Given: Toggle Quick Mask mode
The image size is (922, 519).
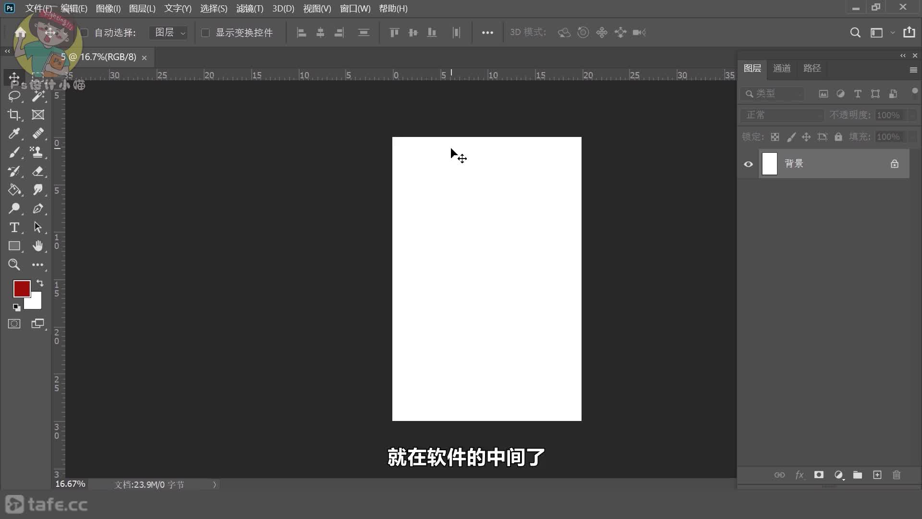Looking at the screenshot, I should click(14, 323).
